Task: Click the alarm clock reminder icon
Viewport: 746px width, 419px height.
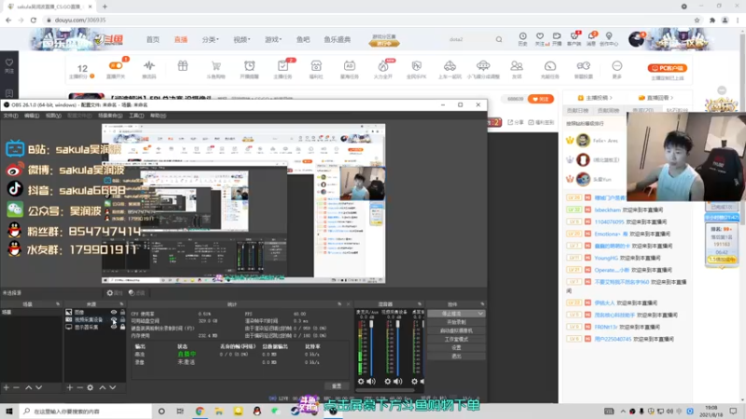Action: pyautogui.click(x=249, y=65)
